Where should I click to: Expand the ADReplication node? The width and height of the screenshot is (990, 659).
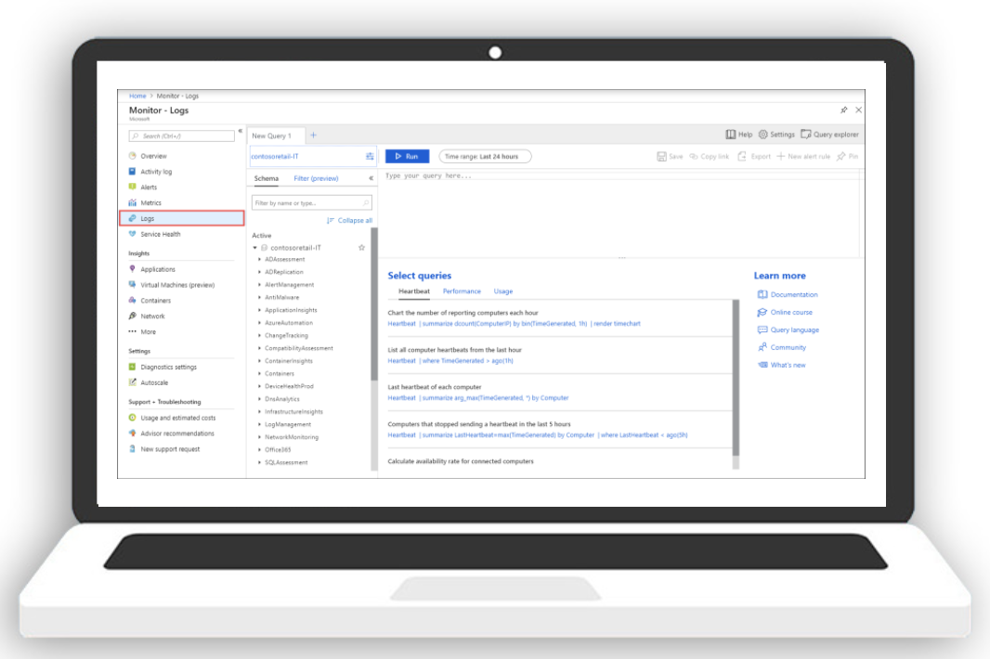point(259,272)
